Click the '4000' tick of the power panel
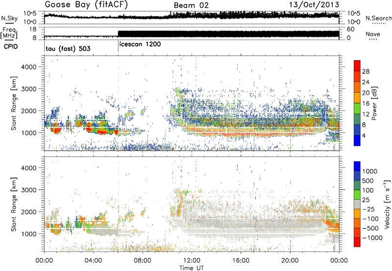This screenshot has height=271, width=392. pos(29,67)
